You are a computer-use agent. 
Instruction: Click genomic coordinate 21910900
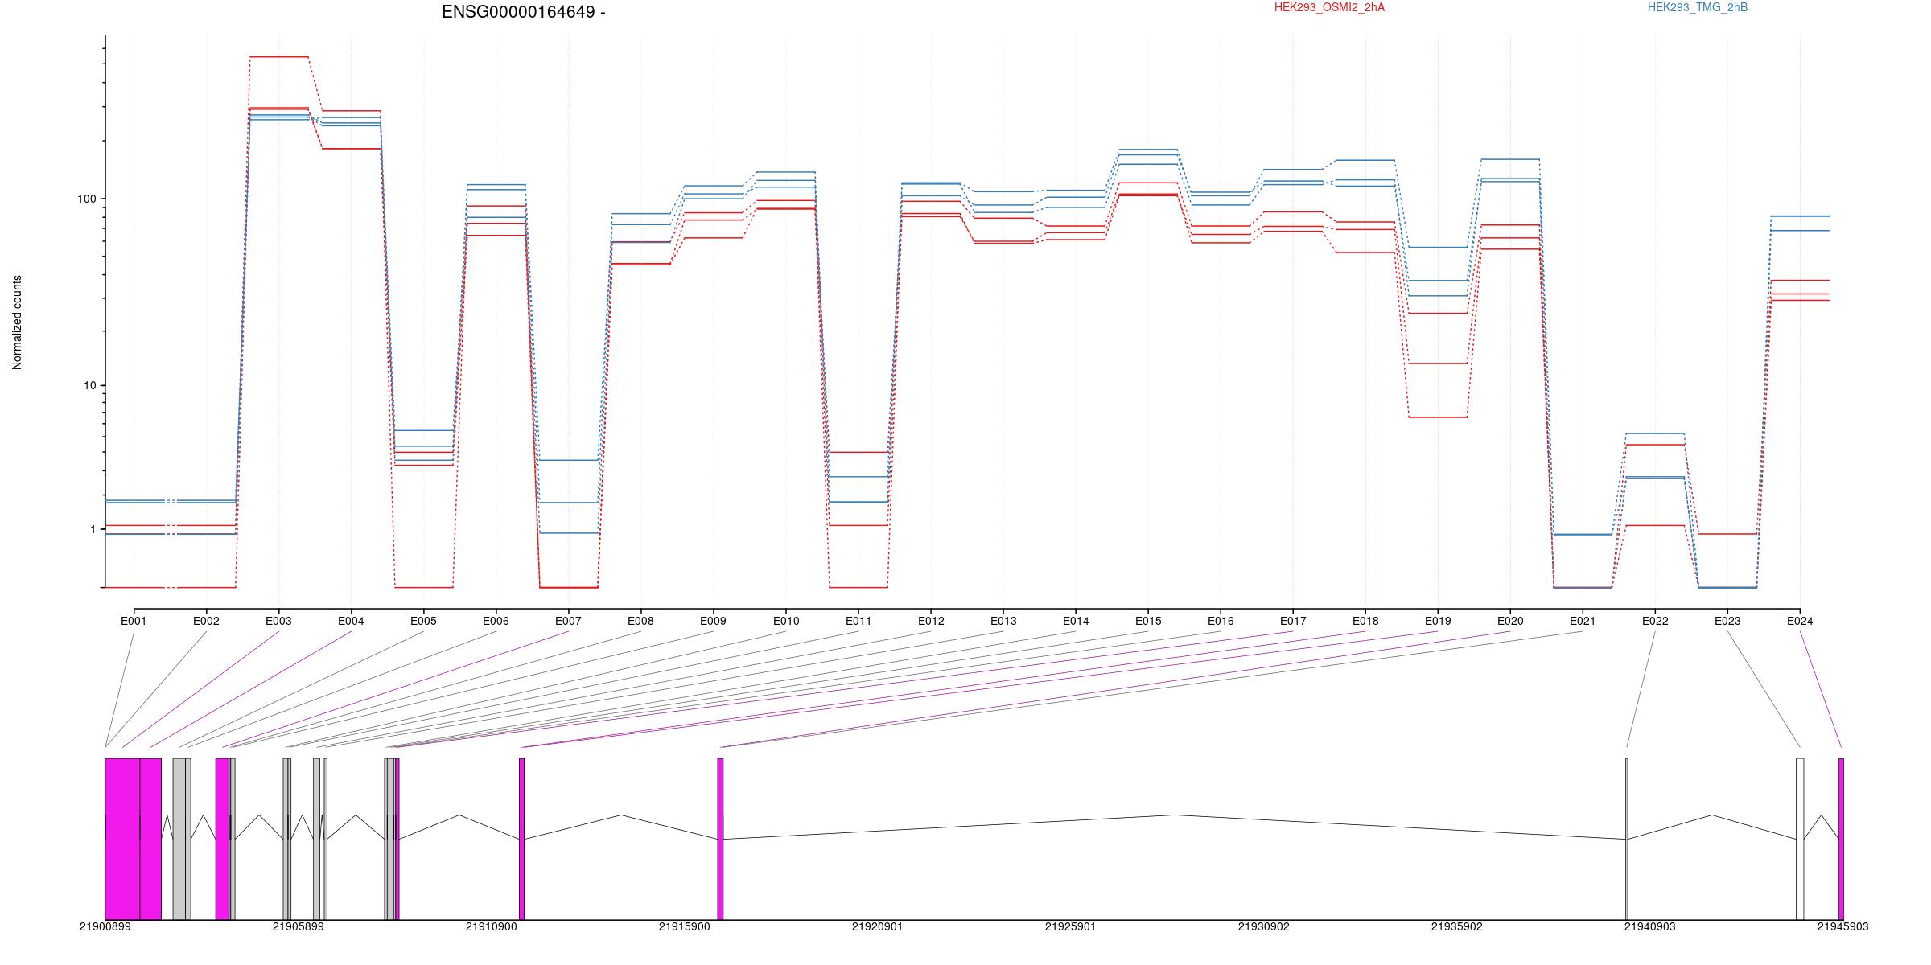tap(491, 926)
